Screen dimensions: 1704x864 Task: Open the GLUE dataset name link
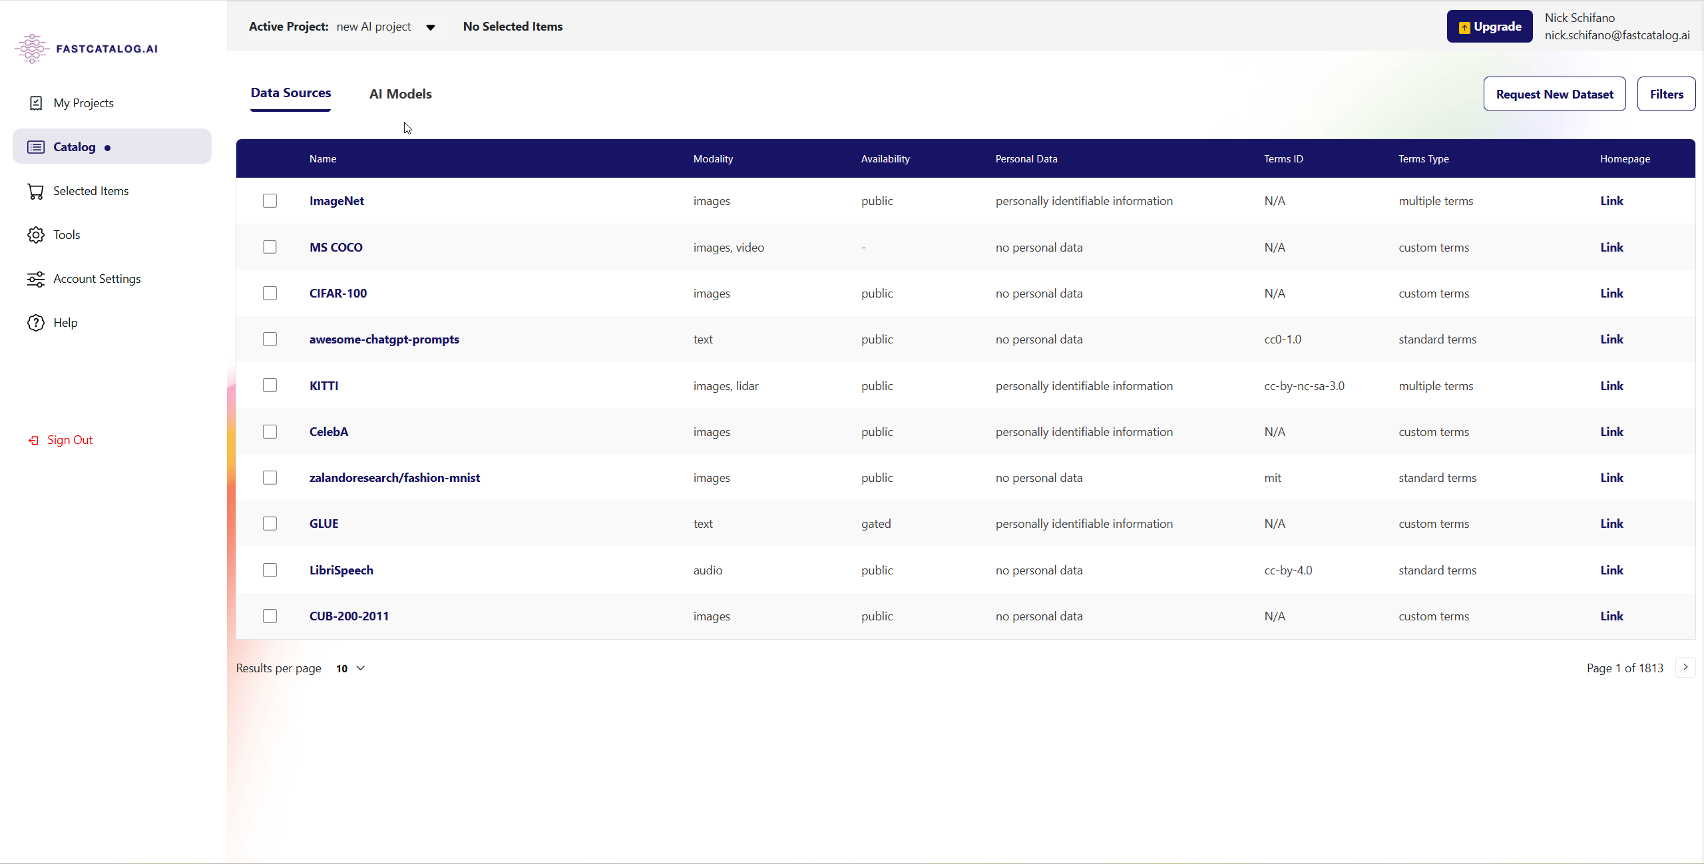pos(324,524)
